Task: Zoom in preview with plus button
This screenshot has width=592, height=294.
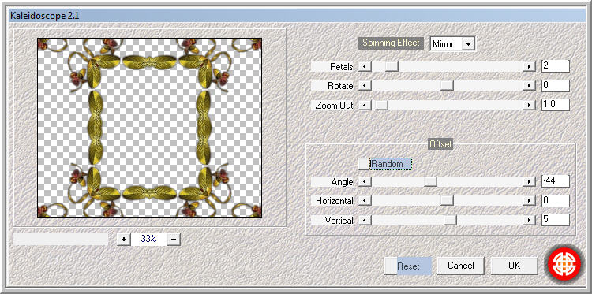Action: click(x=123, y=240)
